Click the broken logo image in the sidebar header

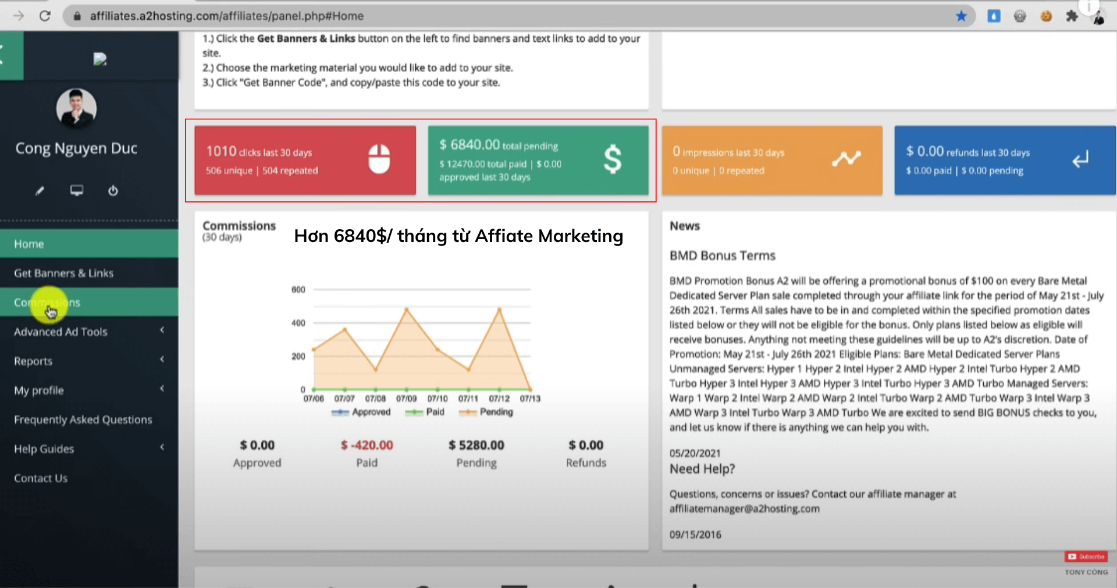click(100, 59)
